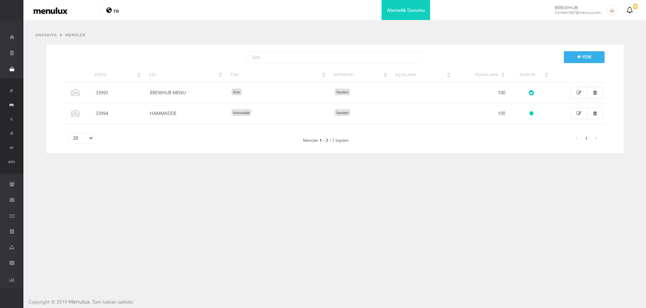Sort table by PUANLAMA column
646x308 pixels.
pos(503,75)
